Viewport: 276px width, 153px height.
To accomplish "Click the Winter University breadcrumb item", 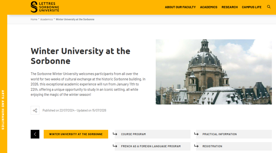I will (x=75, y=19).
